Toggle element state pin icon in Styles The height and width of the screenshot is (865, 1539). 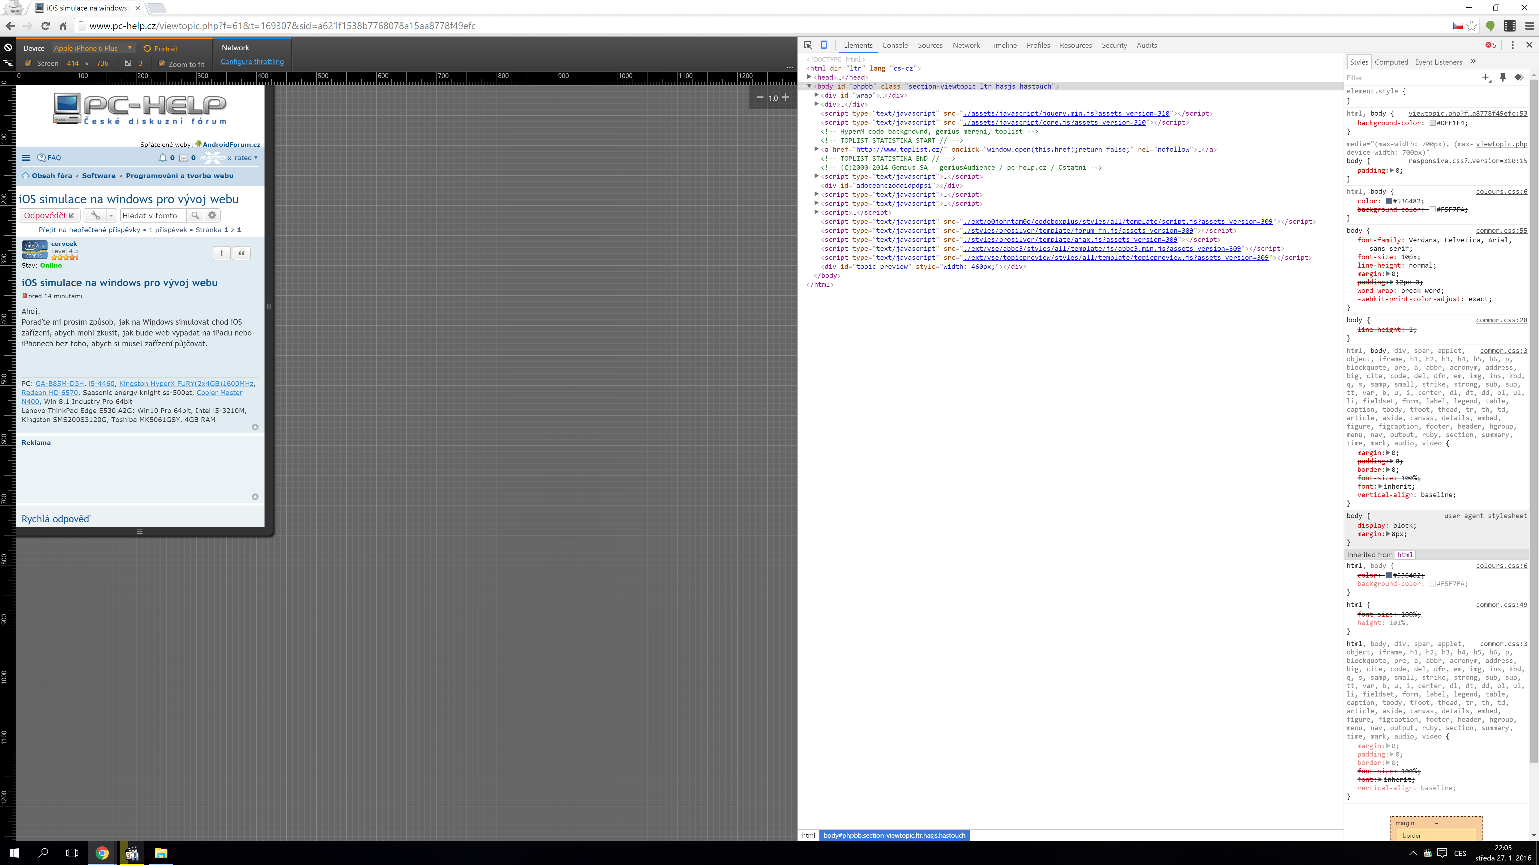click(1503, 77)
